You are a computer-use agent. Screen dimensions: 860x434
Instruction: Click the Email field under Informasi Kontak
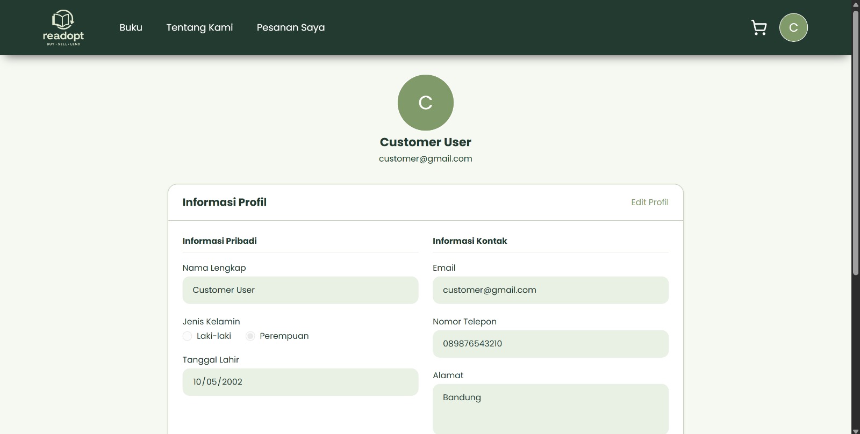tap(550, 290)
